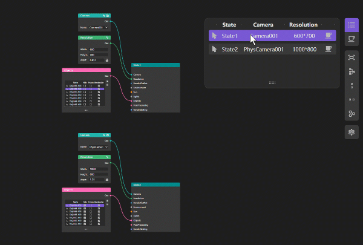Screen dimensions: 363x245
Task: Activate State2 using its cursor icon
Action: tap(214, 49)
